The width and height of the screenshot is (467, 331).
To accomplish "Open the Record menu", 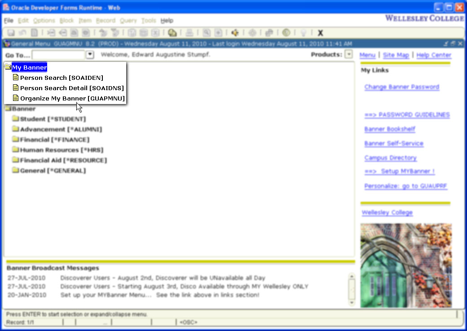I will point(106,21).
